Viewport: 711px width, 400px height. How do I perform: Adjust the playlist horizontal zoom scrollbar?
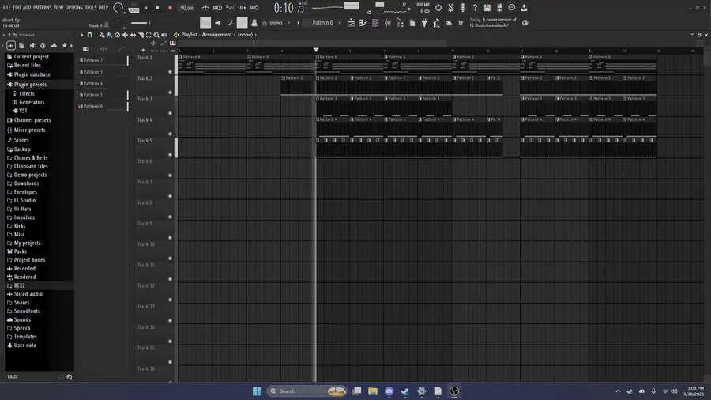point(313,43)
